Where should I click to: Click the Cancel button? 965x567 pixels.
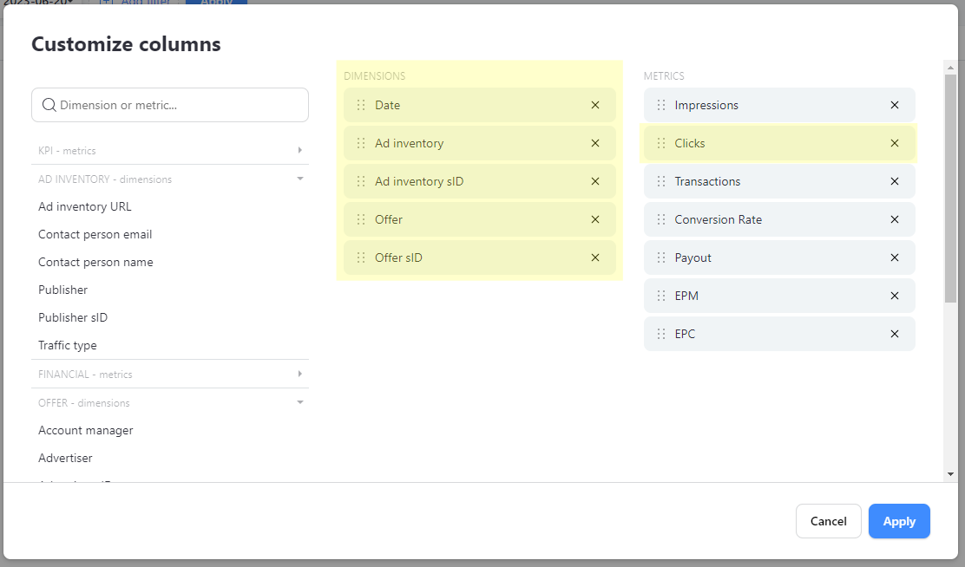click(829, 522)
